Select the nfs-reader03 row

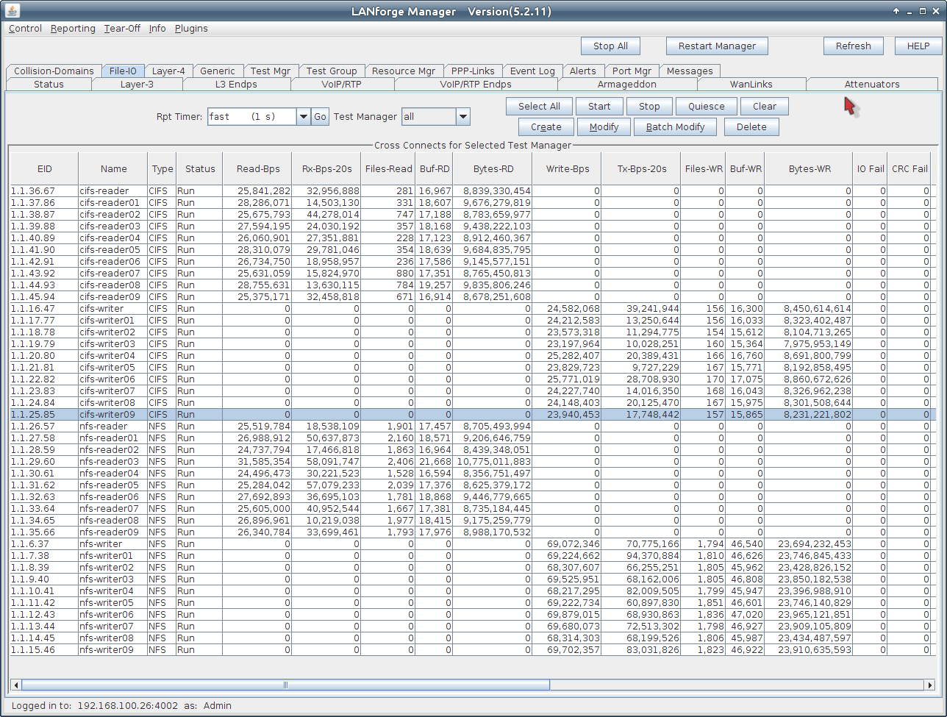point(471,462)
